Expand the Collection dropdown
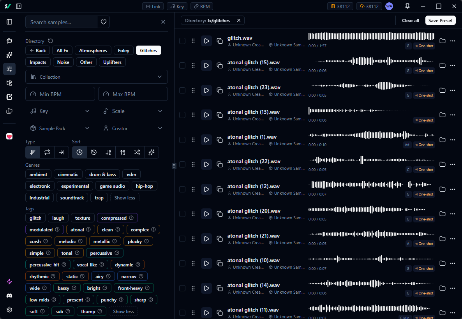 pyautogui.click(x=96, y=77)
